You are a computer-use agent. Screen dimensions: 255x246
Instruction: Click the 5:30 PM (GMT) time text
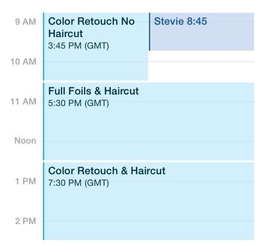pyautogui.click(x=79, y=103)
